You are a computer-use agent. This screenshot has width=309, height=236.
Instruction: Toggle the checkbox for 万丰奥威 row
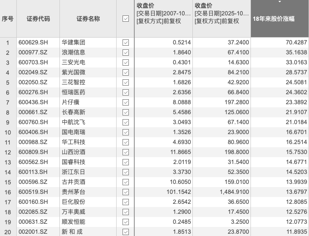point(126,212)
